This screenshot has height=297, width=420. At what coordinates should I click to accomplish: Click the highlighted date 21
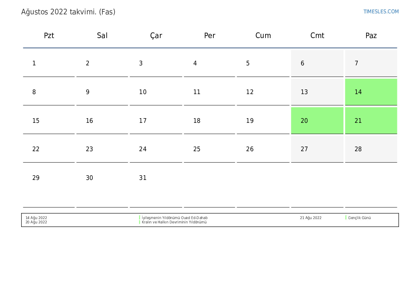(371, 121)
